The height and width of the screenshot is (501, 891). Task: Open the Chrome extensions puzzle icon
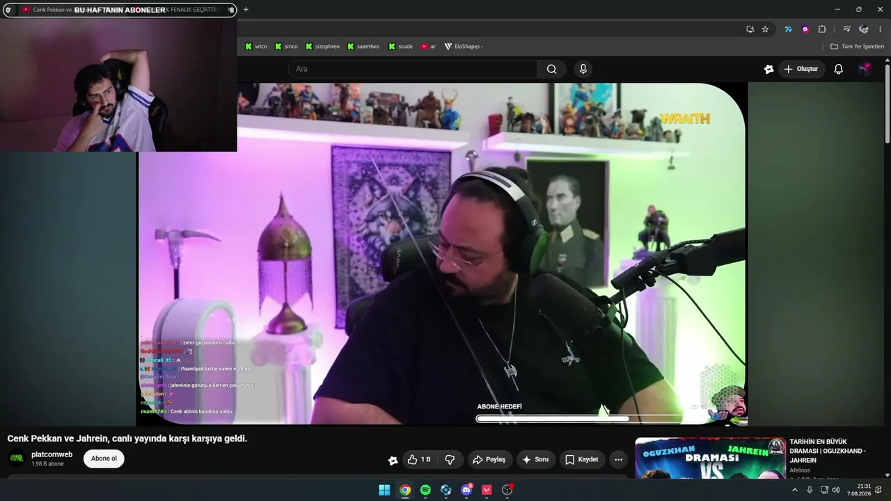click(x=822, y=29)
